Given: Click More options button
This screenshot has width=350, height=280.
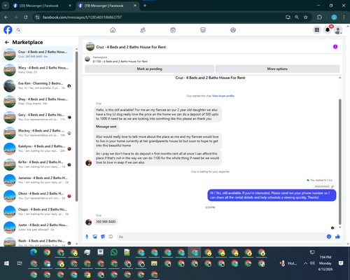Looking at the screenshot, I should [277, 69].
